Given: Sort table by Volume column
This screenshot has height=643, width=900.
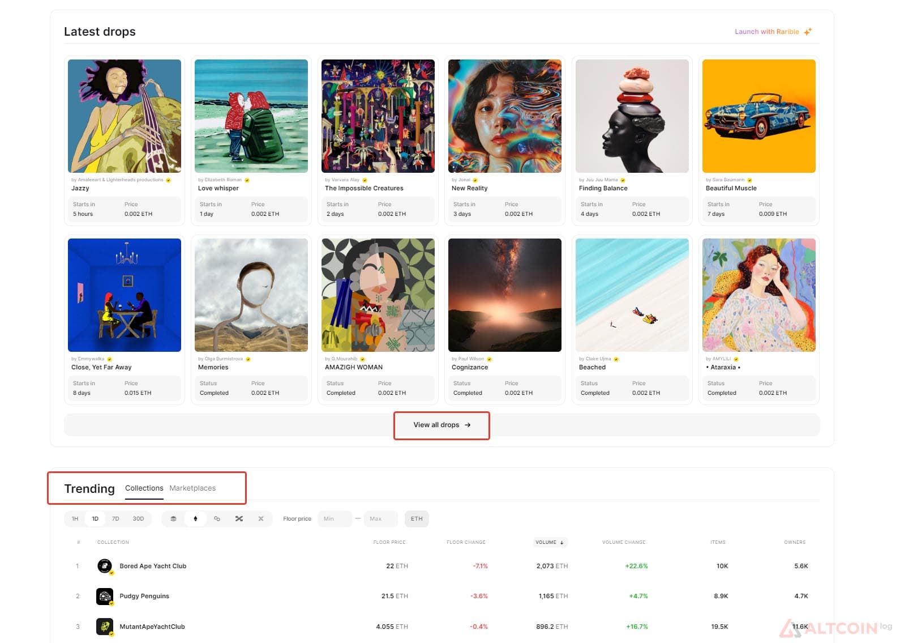Looking at the screenshot, I should [550, 543].
